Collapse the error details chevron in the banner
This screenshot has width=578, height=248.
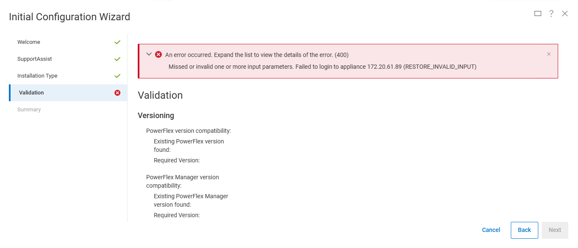tap(149, 54)
